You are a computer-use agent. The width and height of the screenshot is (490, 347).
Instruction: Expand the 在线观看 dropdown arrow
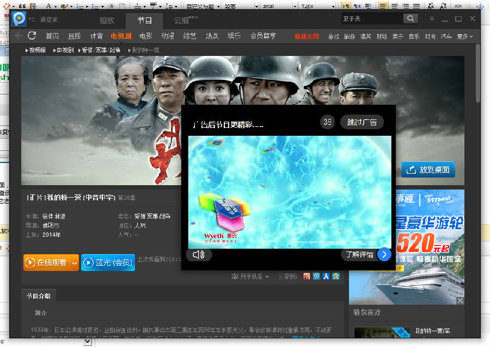[75, 263]
